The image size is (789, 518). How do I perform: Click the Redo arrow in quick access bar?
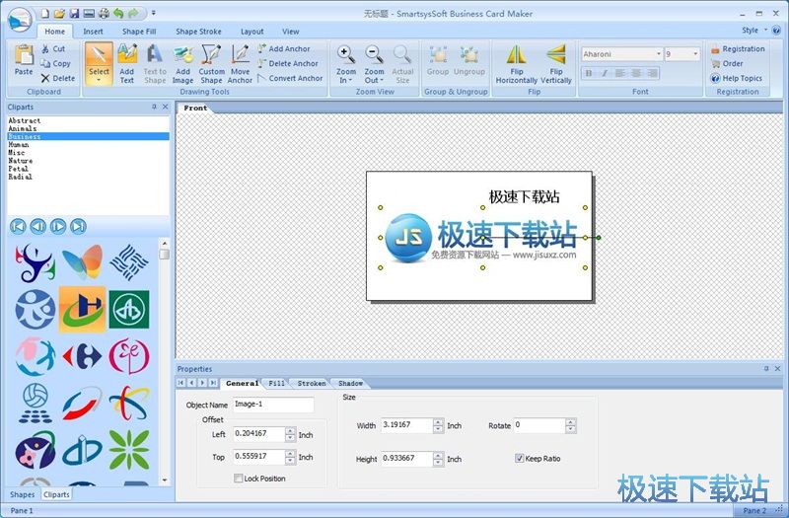click(x=134, y=13)
